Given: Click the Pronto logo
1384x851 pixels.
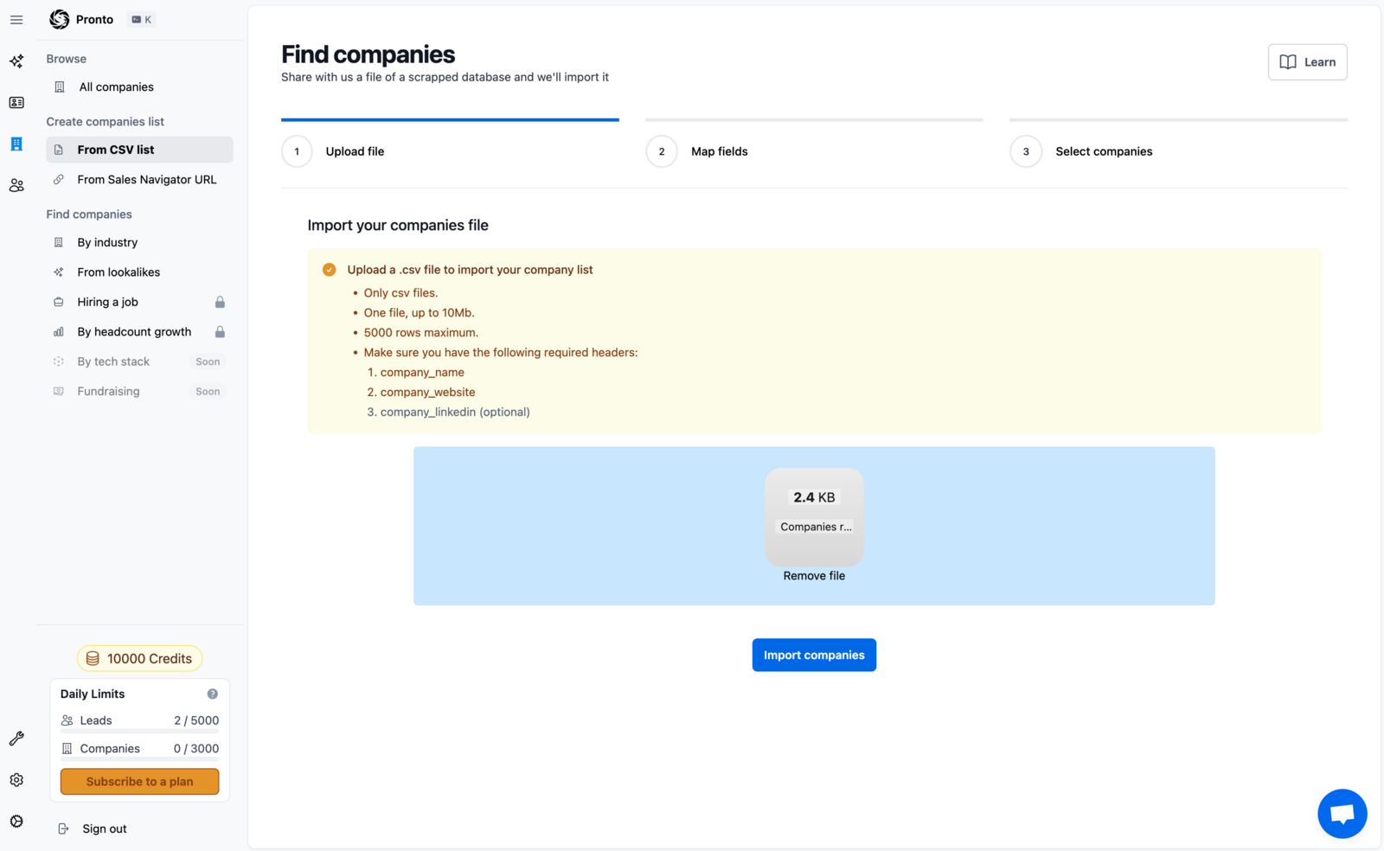Looking at the screenshot, I should (59, 19).
